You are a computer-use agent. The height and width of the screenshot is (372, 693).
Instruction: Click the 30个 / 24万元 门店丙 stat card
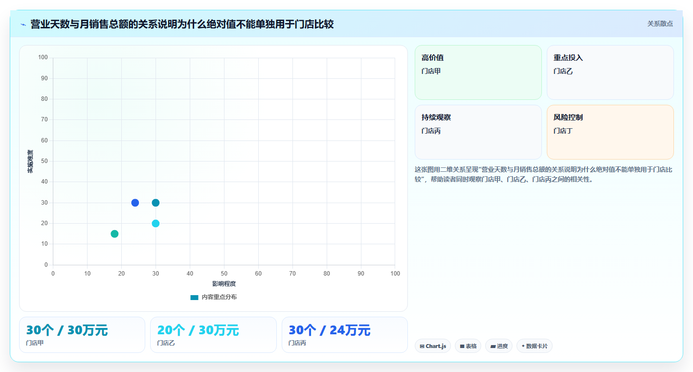tap(345, 335)
